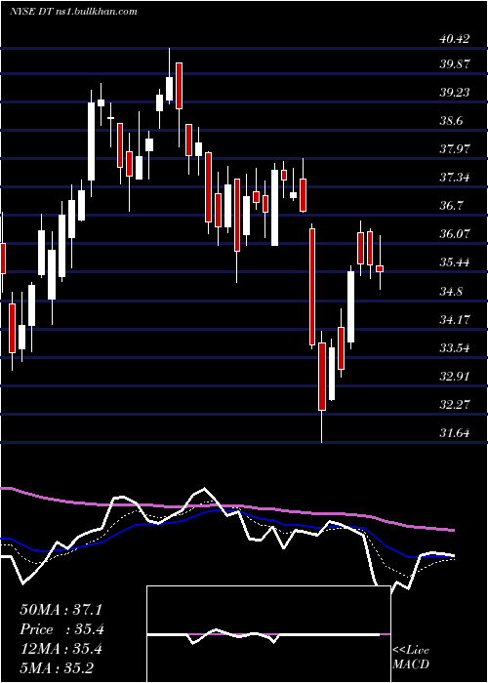The height and width of the screenshot is (683, 488).
Task: Click the 50MA : 37.1 readout
Action: [x=61, y=610]
